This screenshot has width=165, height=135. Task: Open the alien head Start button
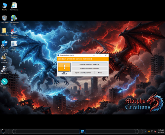click(3, 131)
